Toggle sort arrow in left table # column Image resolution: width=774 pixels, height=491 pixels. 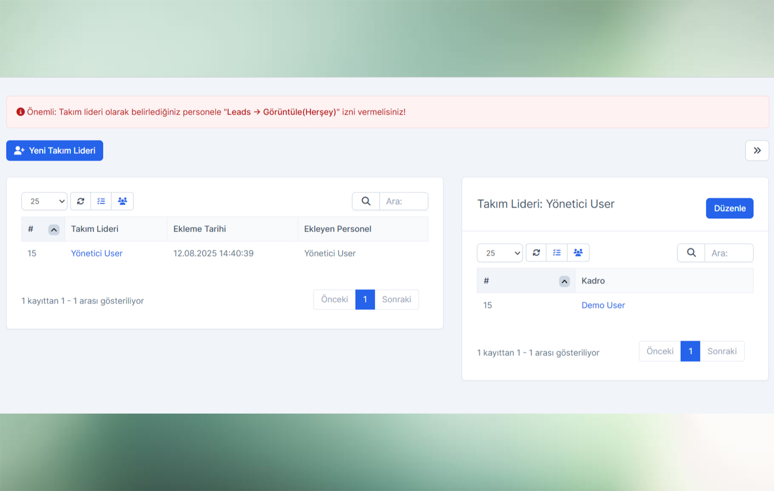pos(54,230)
